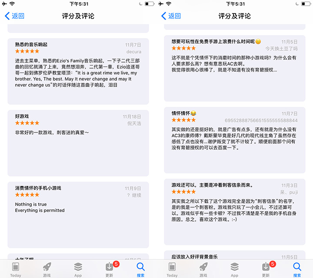The image size is (313, 278).
Task: Tap 返回 back button on right screen
Action: coord(171,16)
